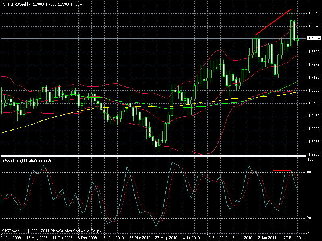The width and height of the screenshot is (322, 241).
Task: Click the 6 Dec 2009 date label
Action: 87,238
